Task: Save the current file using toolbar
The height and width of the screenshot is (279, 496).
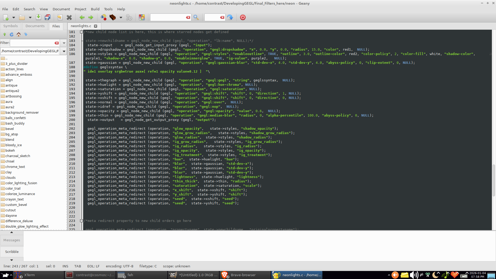Action: (38, 17)
